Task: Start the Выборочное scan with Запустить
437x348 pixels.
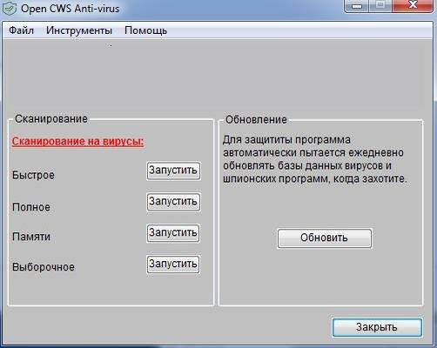Action: point(173,264)
